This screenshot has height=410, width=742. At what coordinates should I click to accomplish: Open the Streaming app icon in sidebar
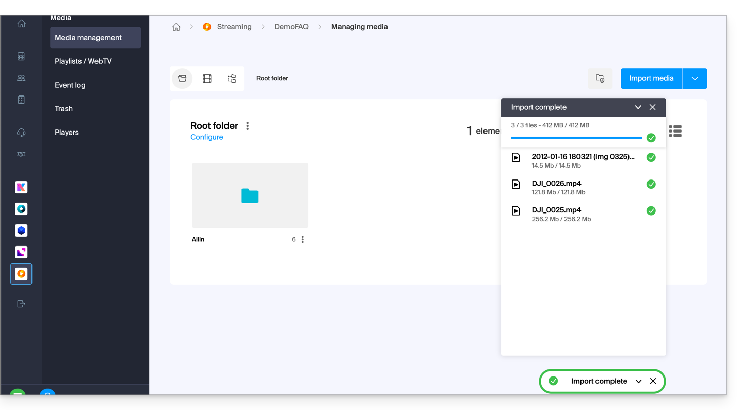coord(21,274)
